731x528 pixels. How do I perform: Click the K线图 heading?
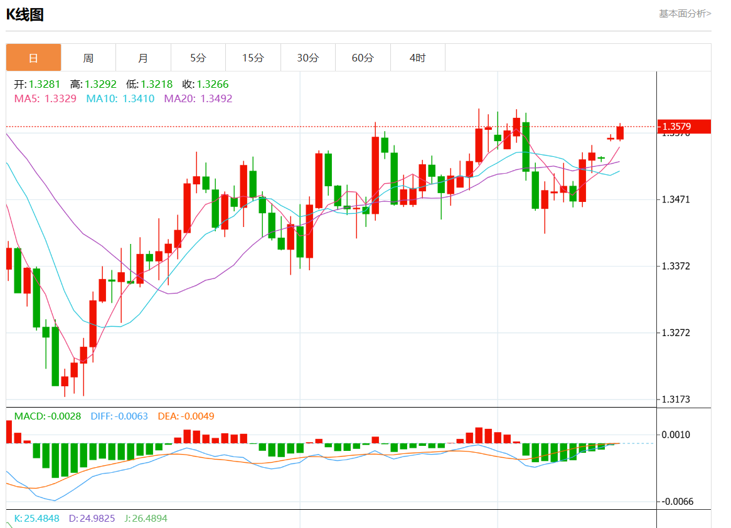(25, 15)
